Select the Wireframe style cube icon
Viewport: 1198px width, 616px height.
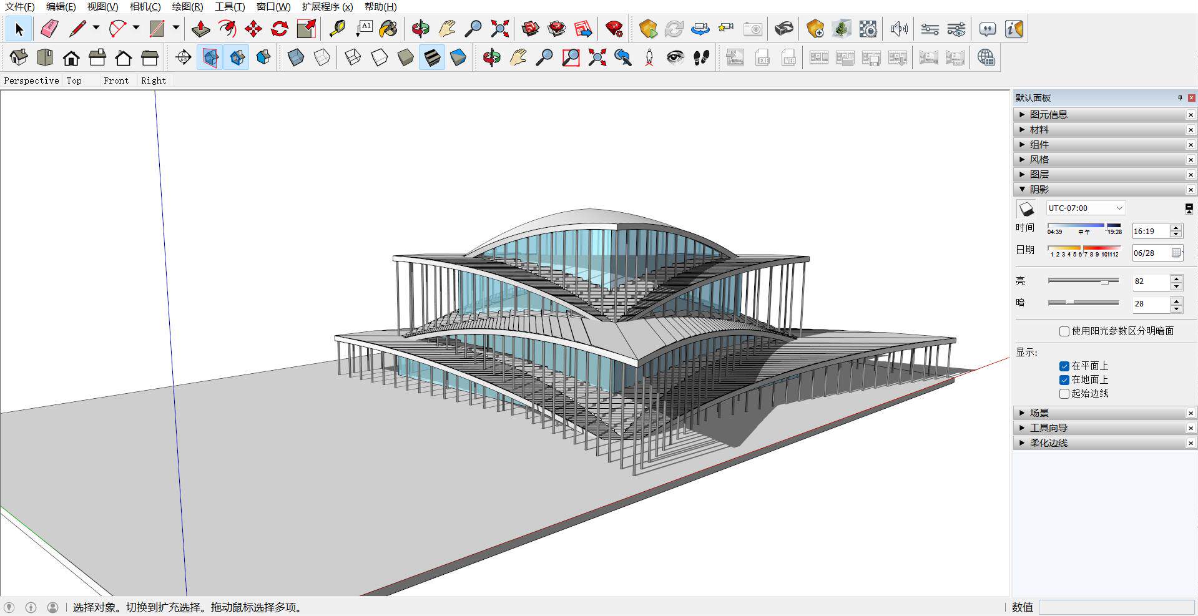[353, 57]
